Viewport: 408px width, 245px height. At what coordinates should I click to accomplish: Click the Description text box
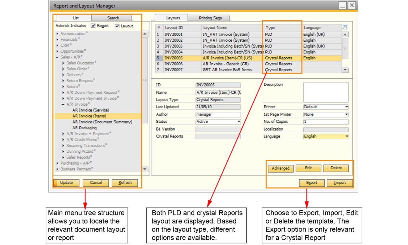[x=326, y=92]
